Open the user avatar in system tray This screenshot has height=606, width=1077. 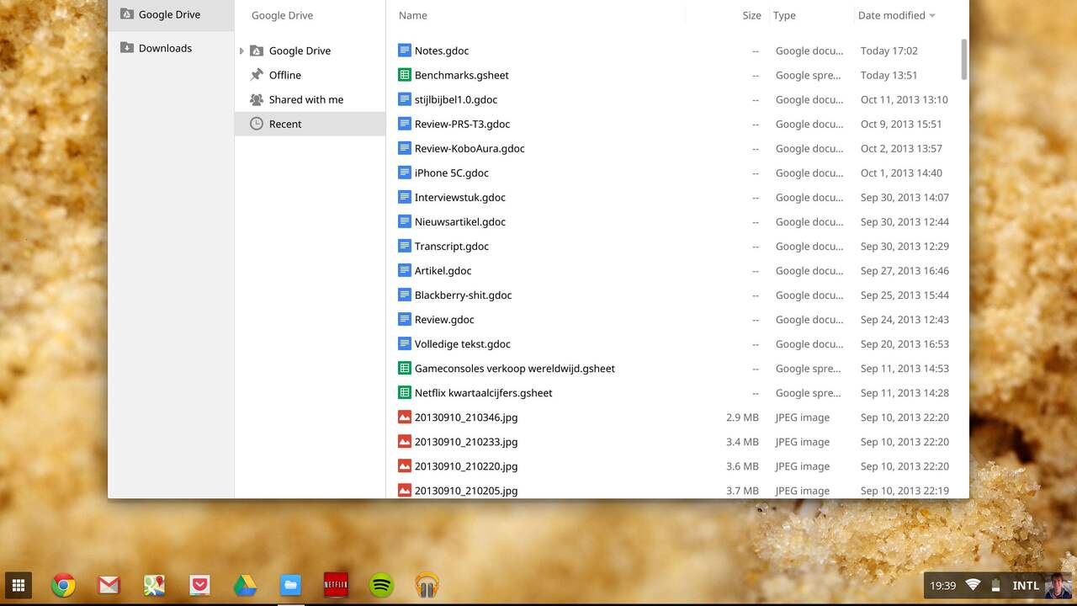click(1058, 585)
